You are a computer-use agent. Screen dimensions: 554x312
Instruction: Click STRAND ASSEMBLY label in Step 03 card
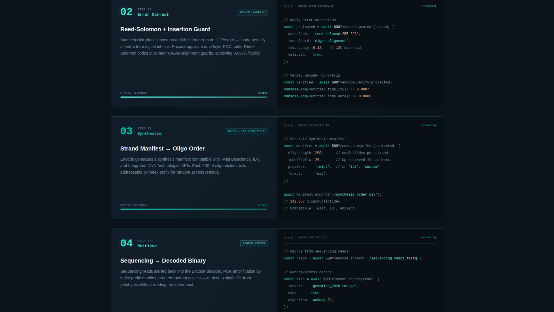(134, 205)
